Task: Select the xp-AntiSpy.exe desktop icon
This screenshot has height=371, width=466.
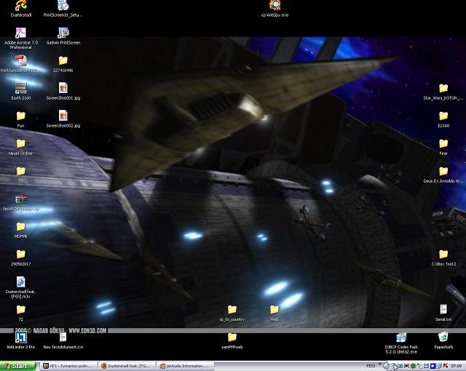Action: 275,5
